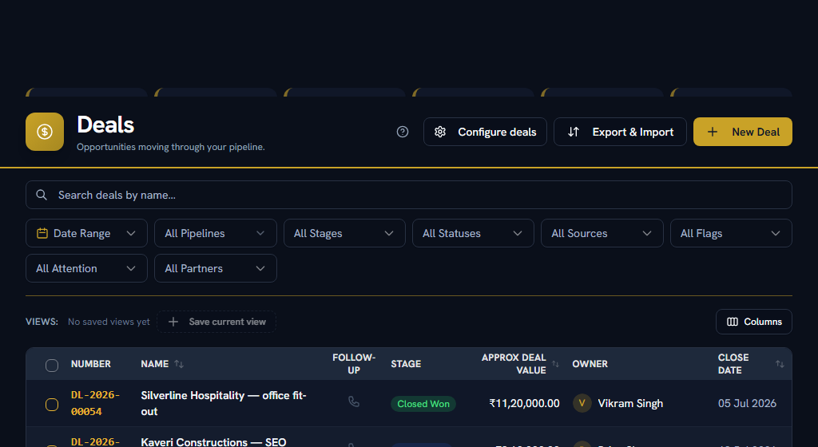Expand the All Partners filter

(216, 268)
